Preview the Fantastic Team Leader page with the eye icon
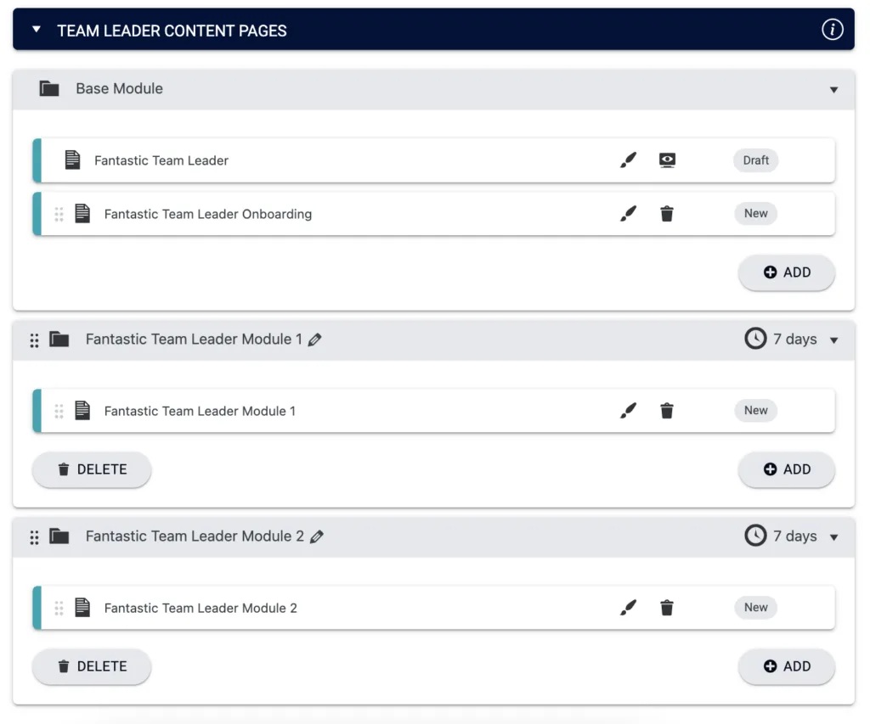This screenshot has width=870, height=724. pyautogui.click(x=667, y=160)
